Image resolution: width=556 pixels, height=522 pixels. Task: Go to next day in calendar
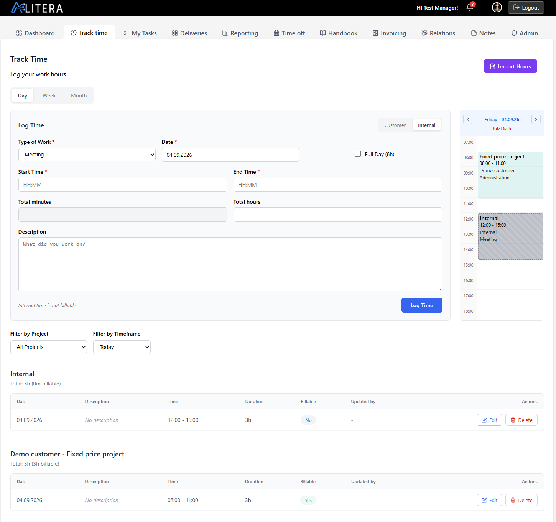point(536,119)
